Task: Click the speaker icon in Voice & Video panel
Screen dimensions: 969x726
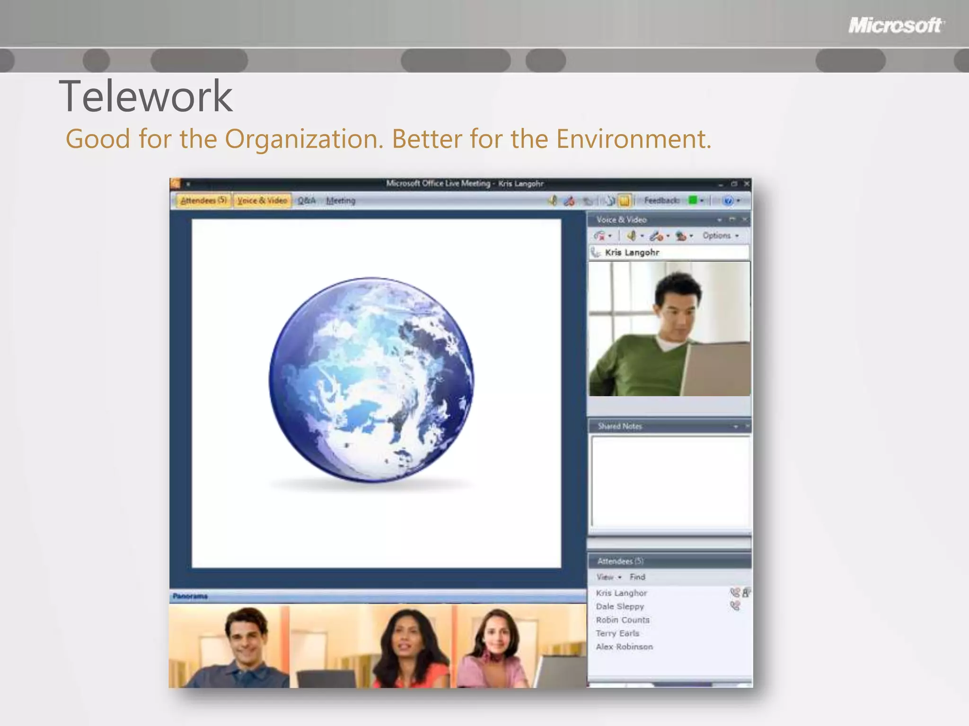Action: 632,235
